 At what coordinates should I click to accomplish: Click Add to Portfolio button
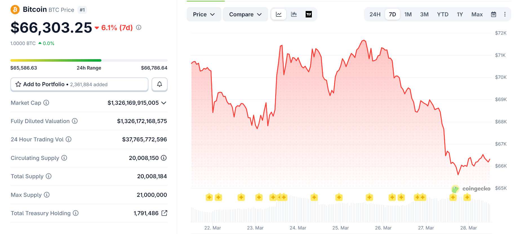pos(79,84)
